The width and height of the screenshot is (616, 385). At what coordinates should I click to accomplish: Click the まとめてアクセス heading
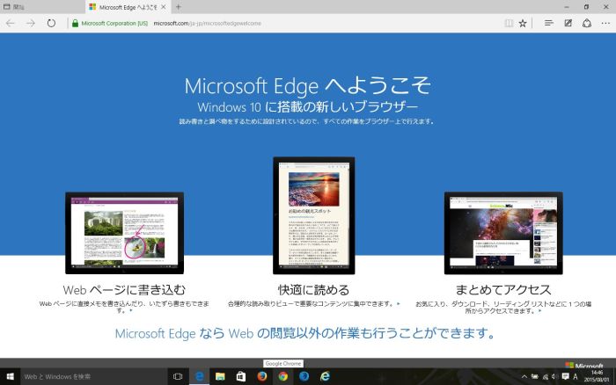pos(503,289)
